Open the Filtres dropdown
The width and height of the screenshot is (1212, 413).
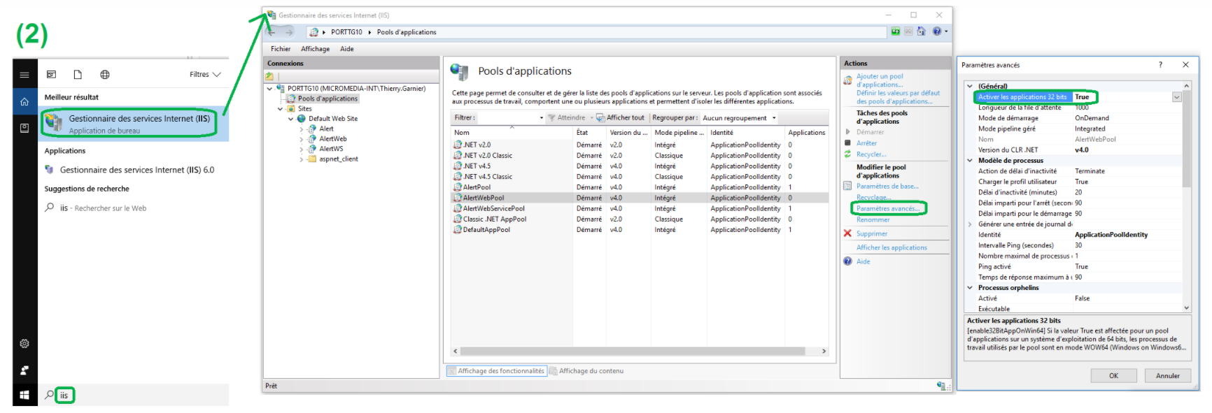tap(205, 75)
